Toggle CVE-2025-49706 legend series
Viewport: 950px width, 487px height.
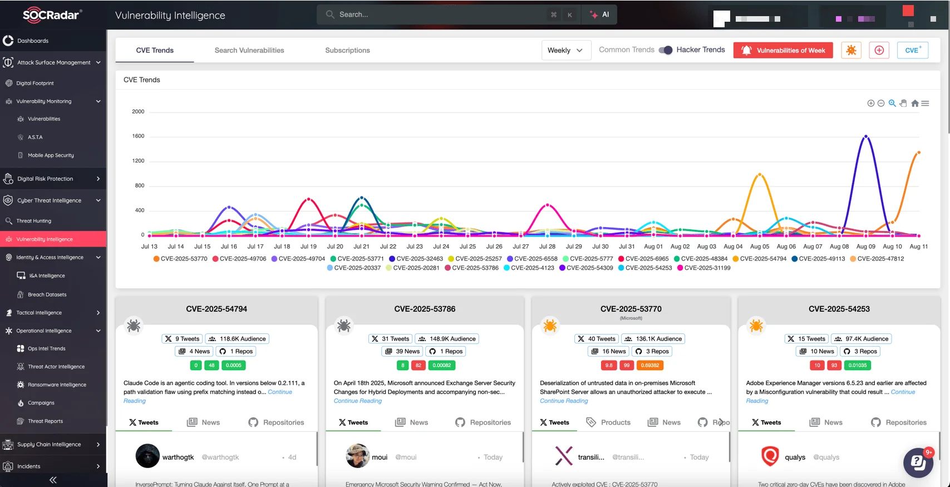click(239, 259)
